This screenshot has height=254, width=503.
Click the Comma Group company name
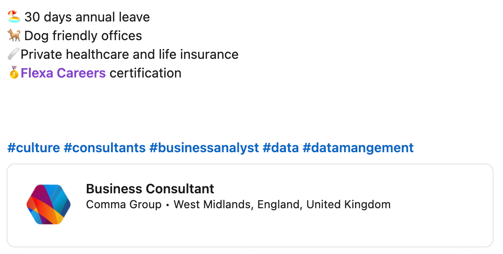pos(124,205)
